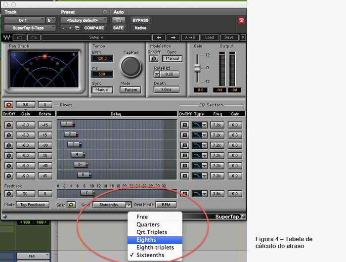
Task: Click the undo arrow in Waves toolbar
Action: [x=20, y=38]
